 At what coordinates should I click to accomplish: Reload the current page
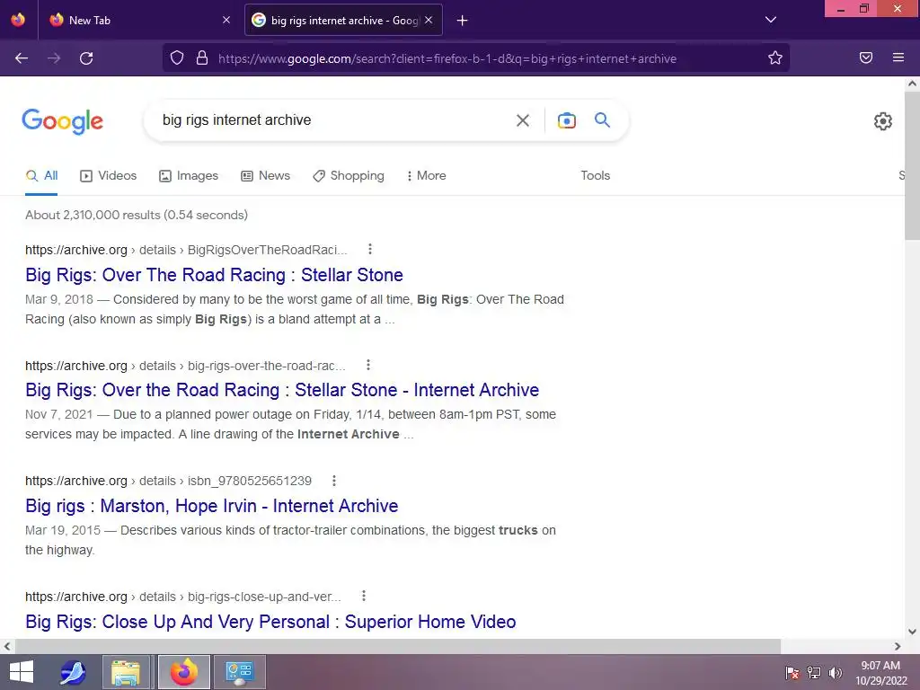[x=86, y=58]
